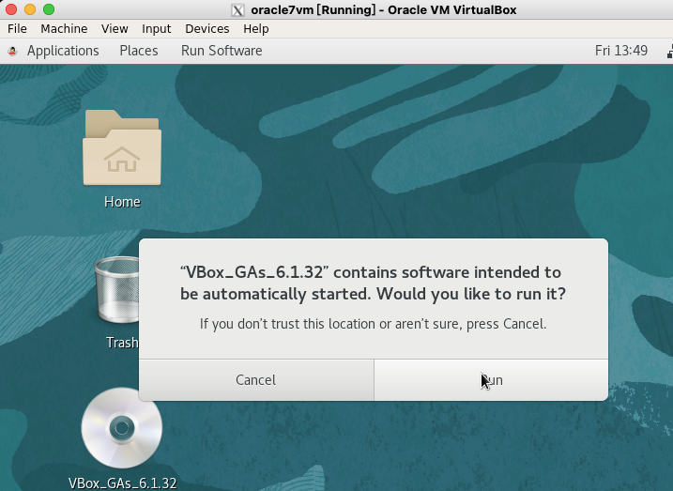Viewport: 673px width, 491px height.
Task: Open the Places menu
Action: click(x=139, y=51)
